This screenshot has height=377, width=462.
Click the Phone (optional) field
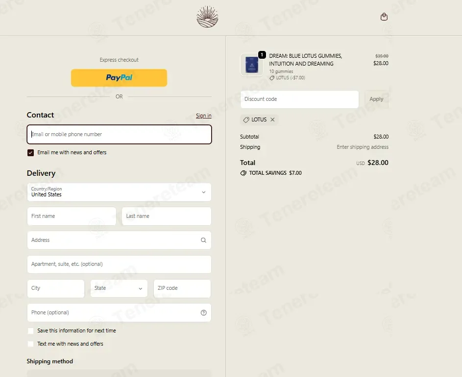coord(119,312)
